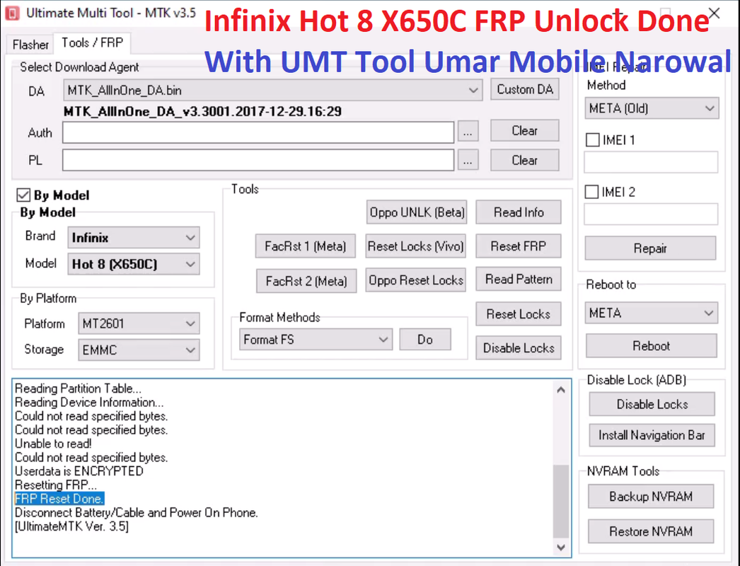Click the log scrollbar up arrow
Viewport: 740px width, 566px height.
point(561,390)
